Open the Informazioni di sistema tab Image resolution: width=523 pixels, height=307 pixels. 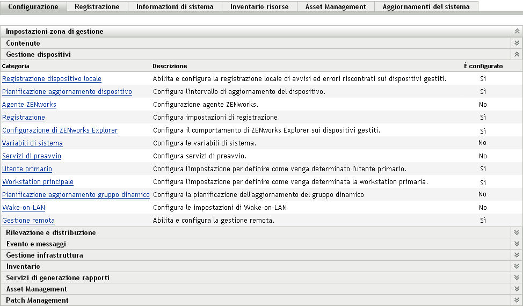(175, 7)
